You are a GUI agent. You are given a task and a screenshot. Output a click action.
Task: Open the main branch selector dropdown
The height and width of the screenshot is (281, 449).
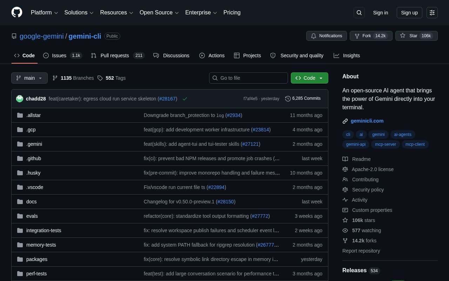point(29,78)
